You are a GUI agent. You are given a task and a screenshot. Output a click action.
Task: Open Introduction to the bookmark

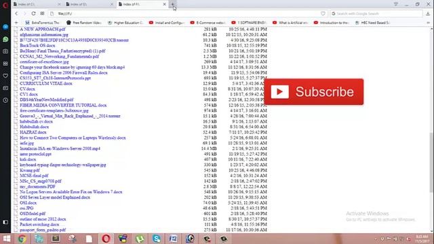coord(332,22)
